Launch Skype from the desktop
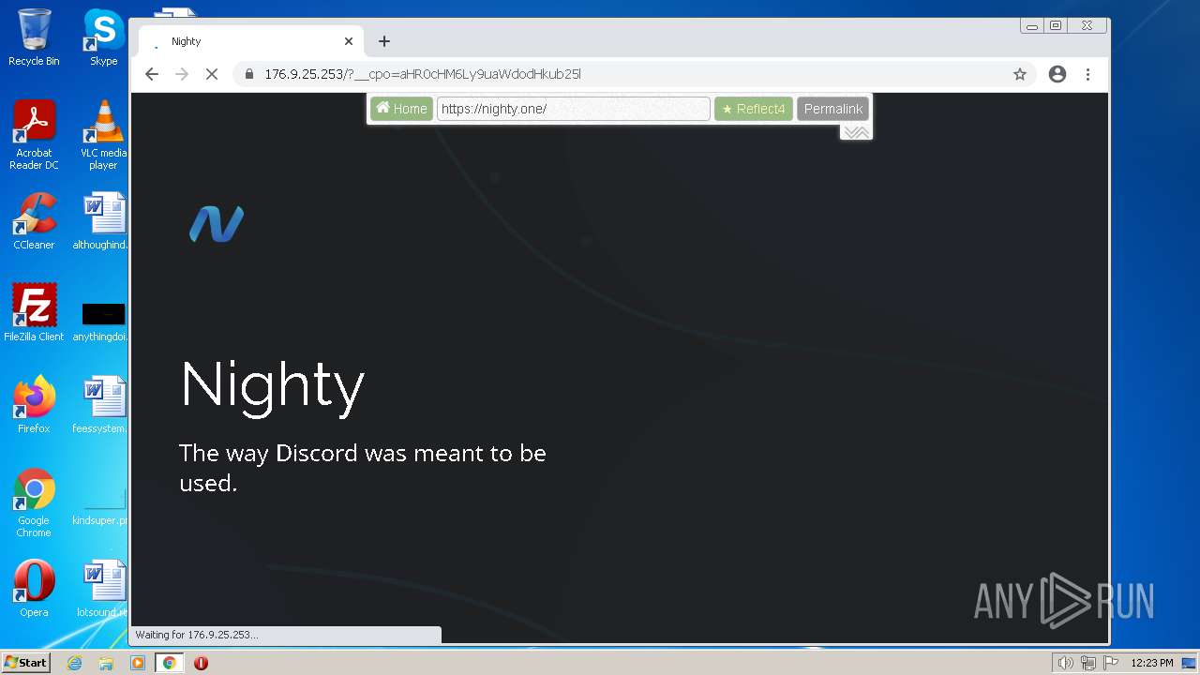1200x675 pixels. 103,37
